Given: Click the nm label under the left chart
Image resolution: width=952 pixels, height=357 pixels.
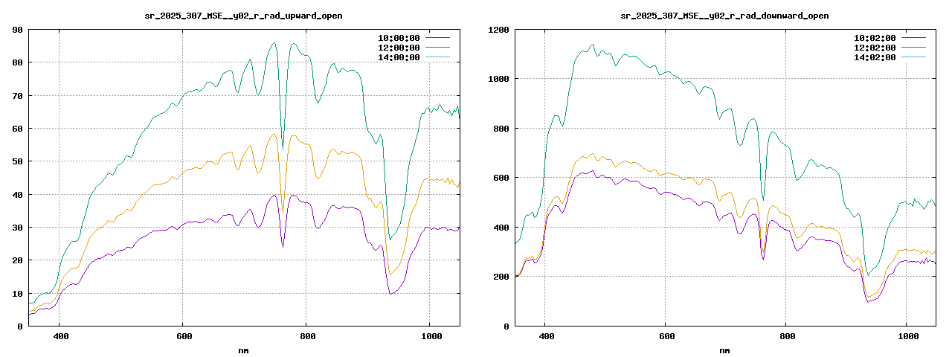Looking at the screenshot, I should click(x=243, y=350).
